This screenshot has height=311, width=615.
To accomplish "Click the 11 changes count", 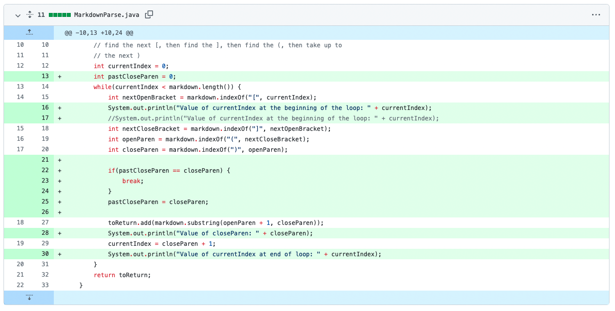I will [x=41, y=15].
